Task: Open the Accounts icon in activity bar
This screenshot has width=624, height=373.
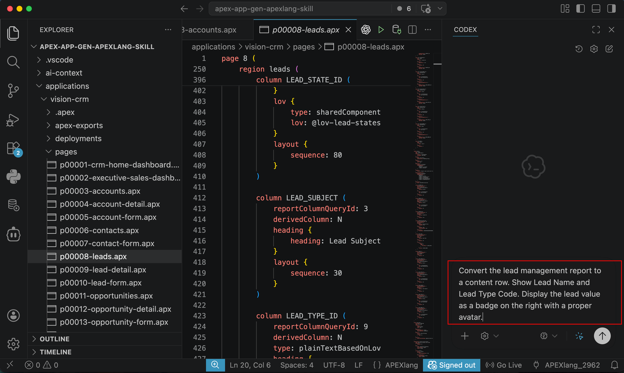Action: coord(14,315)
